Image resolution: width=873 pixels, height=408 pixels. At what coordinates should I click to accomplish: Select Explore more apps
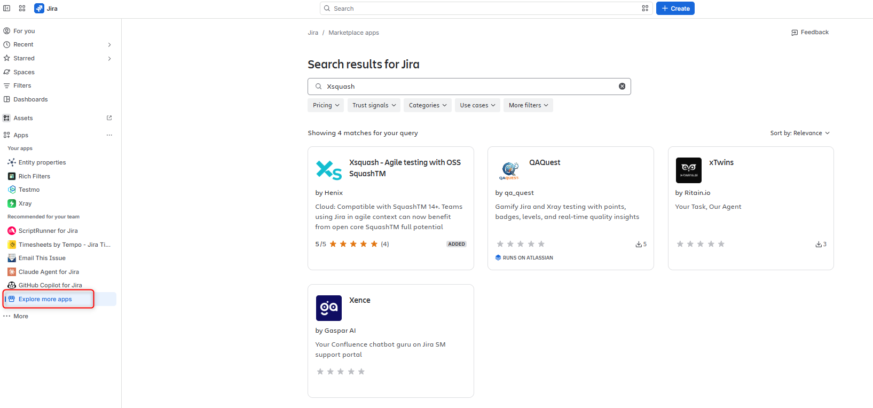pos(60,299)
